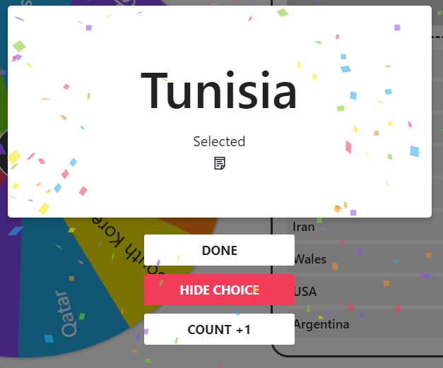Select Argentina in the entries list

(x=321, y=324)
